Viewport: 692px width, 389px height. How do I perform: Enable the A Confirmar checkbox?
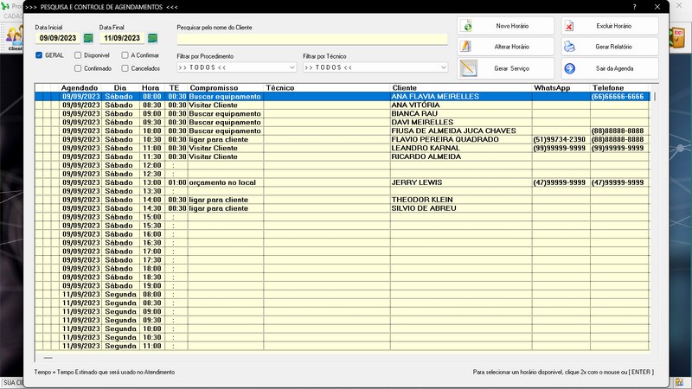click(125, 55)
